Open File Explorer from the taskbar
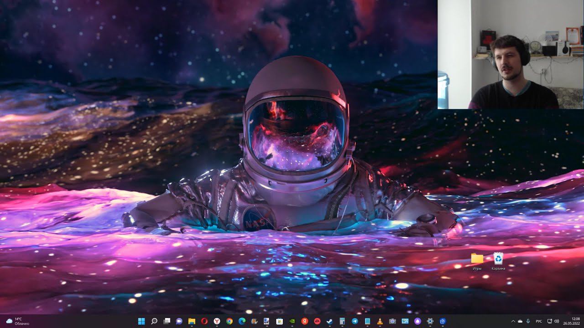This screenshot has height=328, width=584. 192,321
